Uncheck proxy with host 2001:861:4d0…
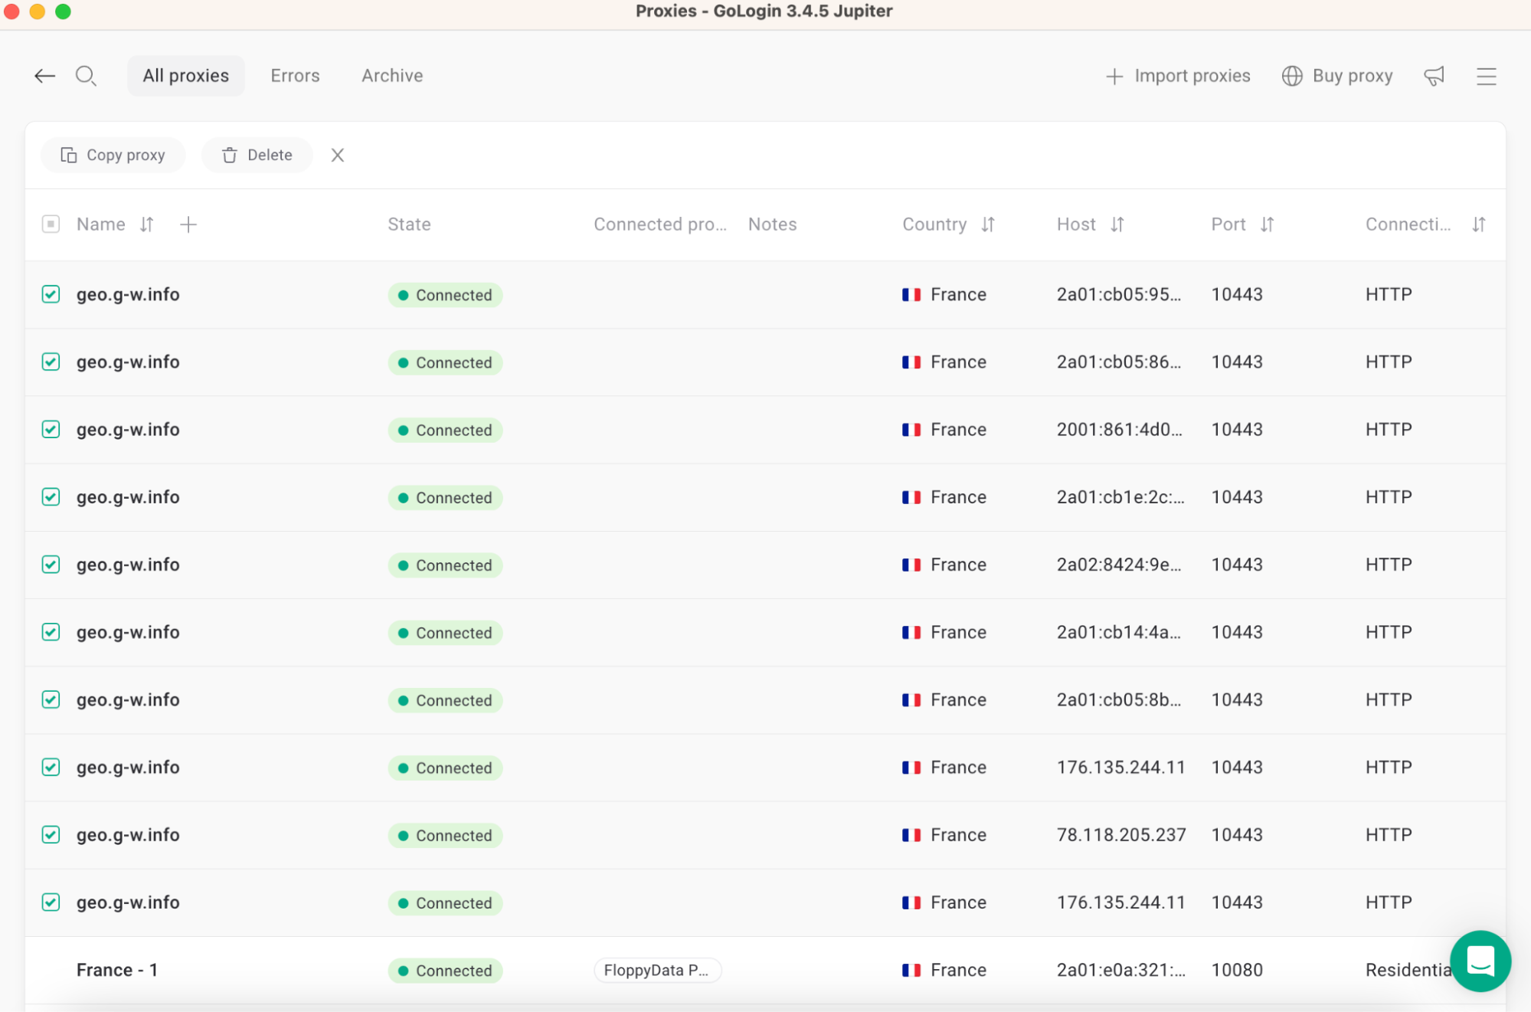 [51, 429]
